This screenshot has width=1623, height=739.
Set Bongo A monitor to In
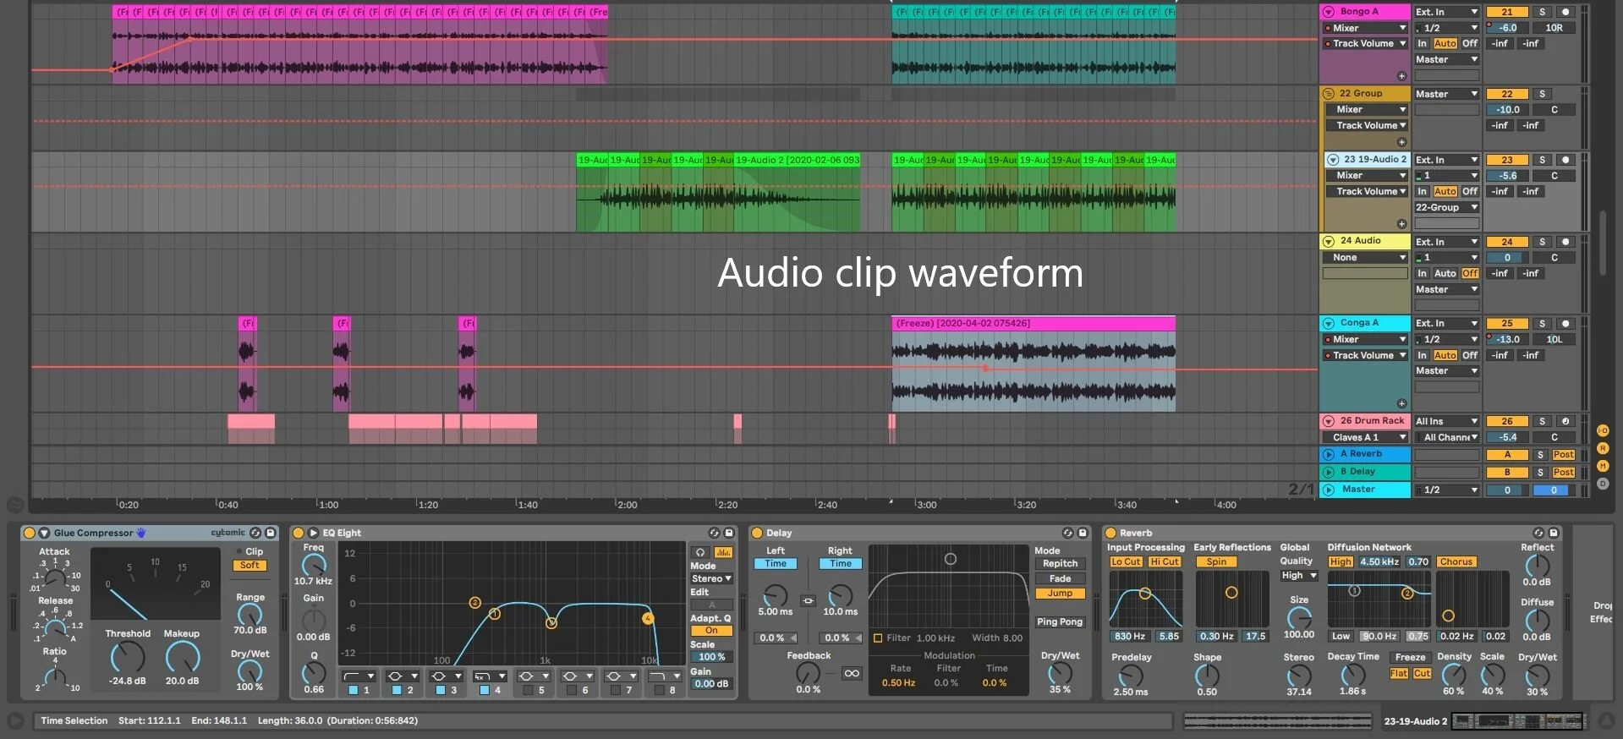[1423, 44]
